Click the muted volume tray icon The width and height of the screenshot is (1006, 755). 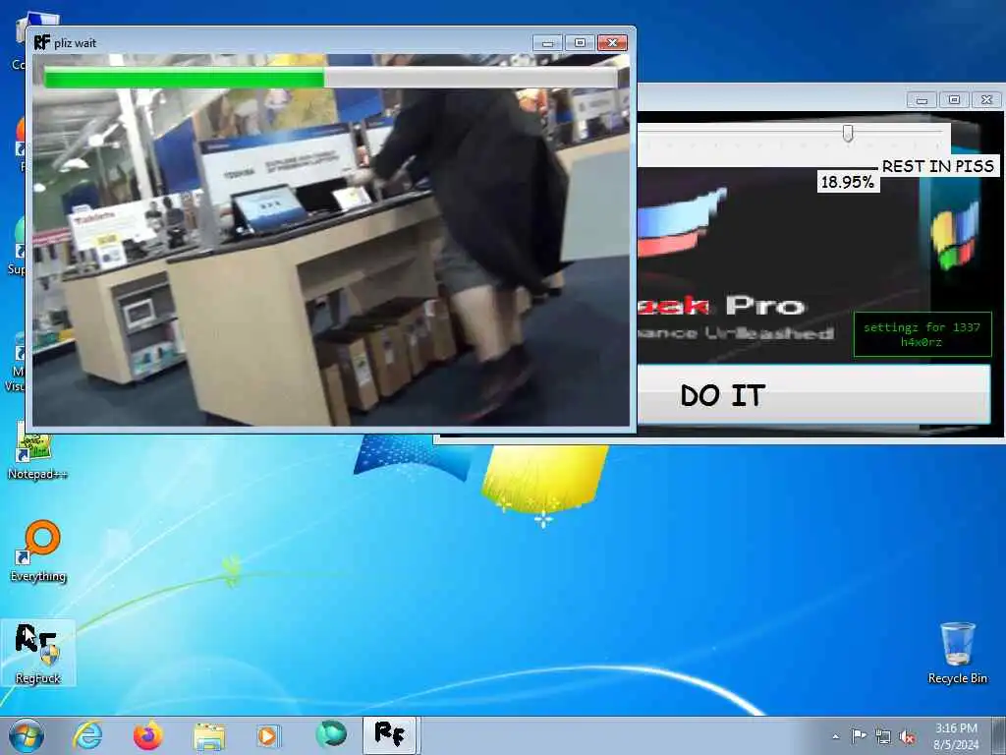(907, 736)
